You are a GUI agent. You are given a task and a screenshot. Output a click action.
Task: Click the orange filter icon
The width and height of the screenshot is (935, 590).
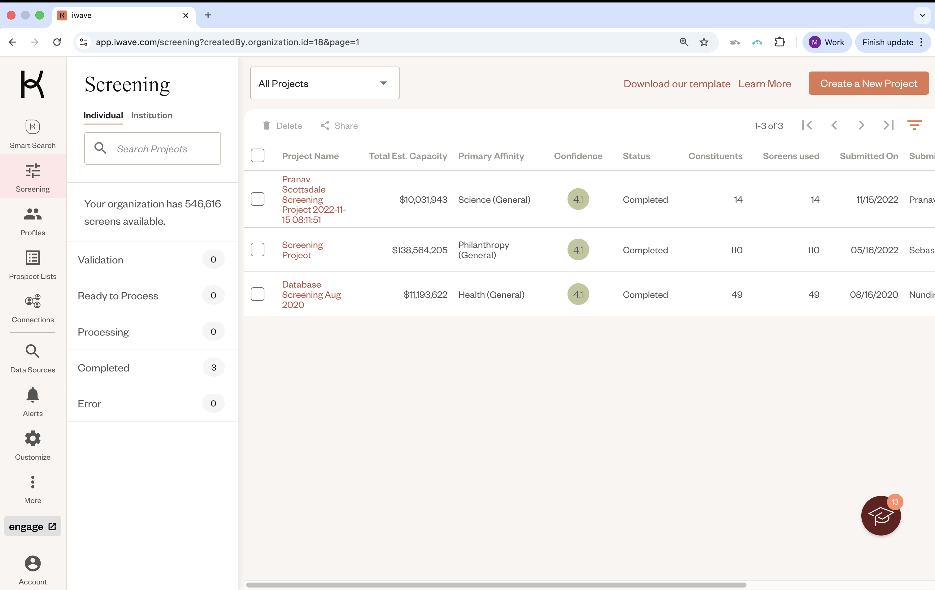click(914, 125)
